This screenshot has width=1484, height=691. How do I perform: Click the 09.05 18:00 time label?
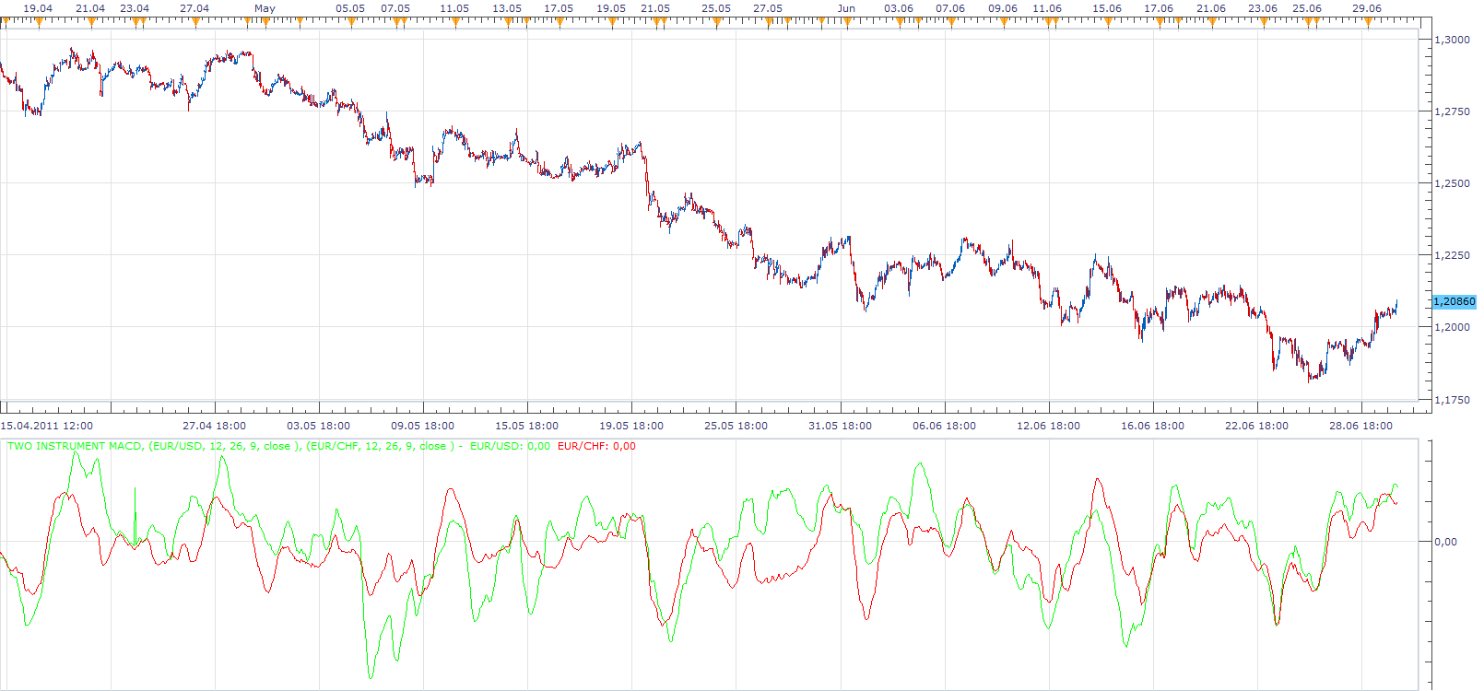tap(422, 426)
